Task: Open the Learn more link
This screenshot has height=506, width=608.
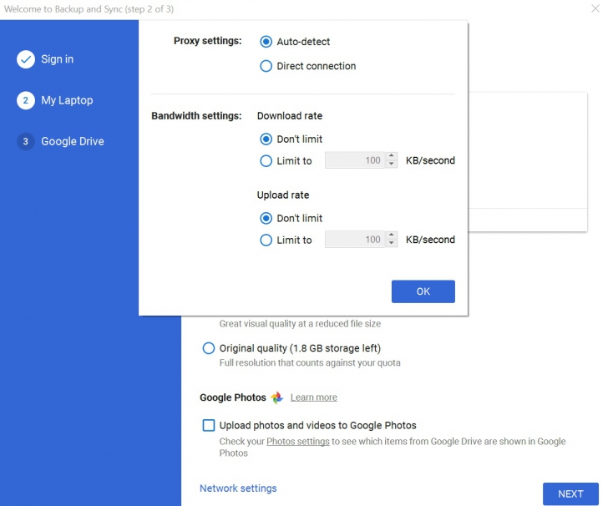Action: click(x=314, y=397)
